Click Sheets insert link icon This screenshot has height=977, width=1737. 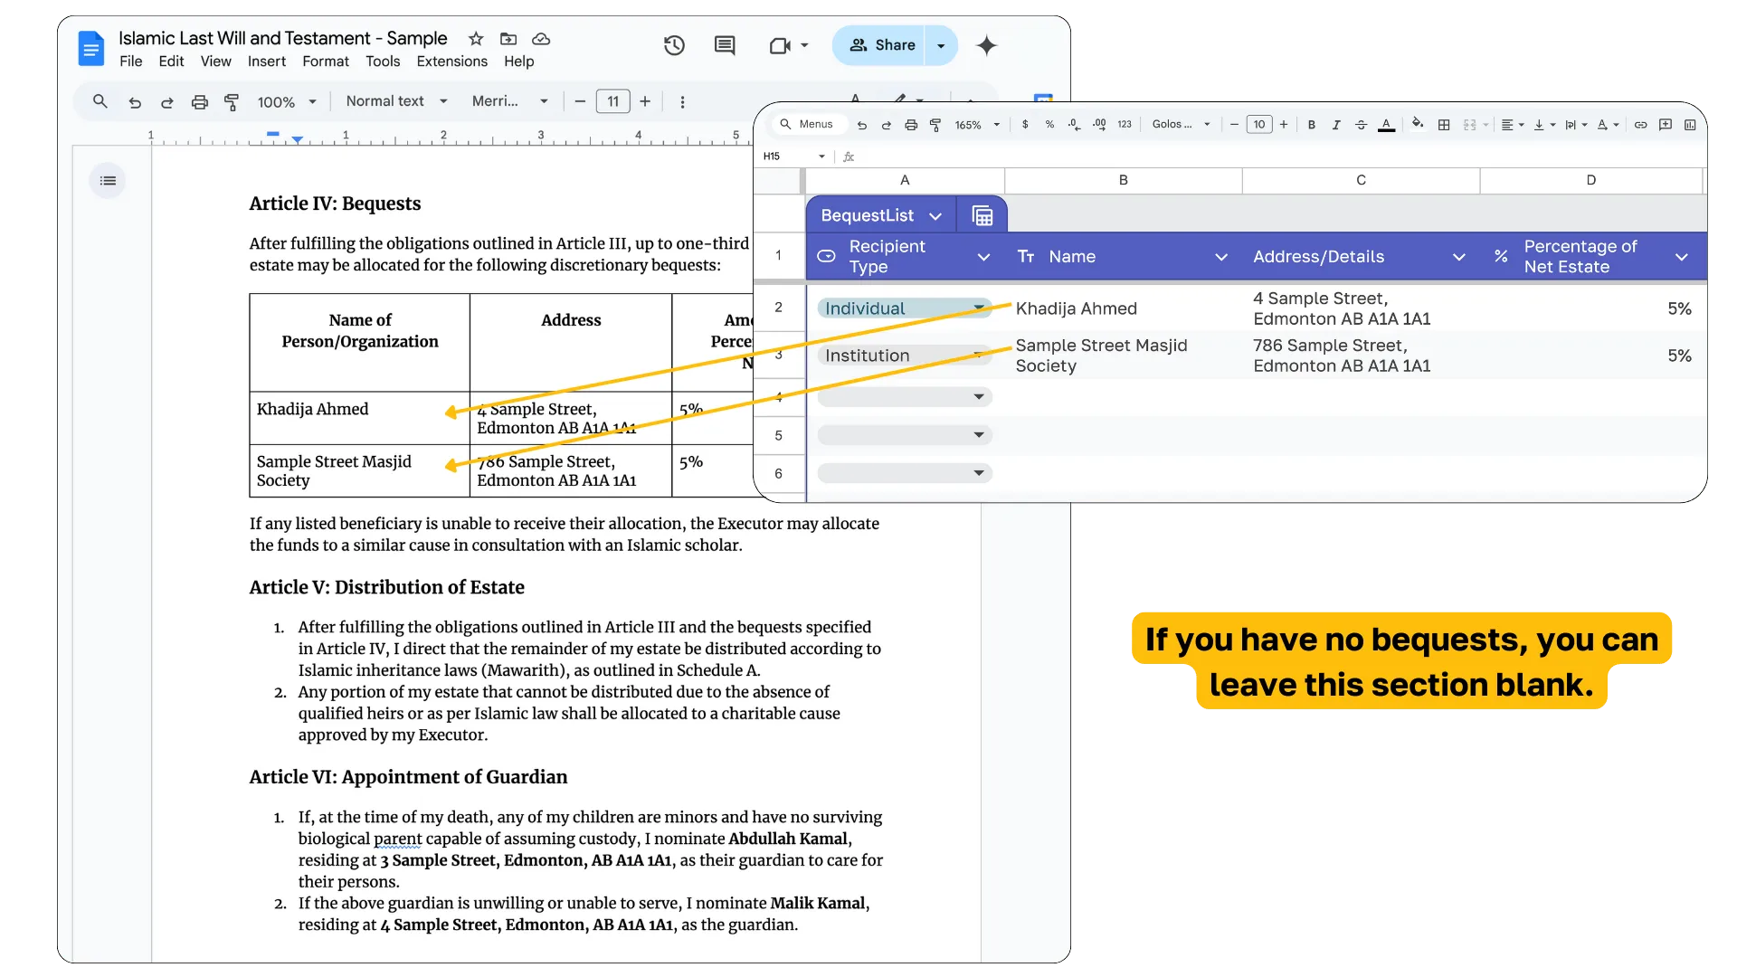[1640, 125]
